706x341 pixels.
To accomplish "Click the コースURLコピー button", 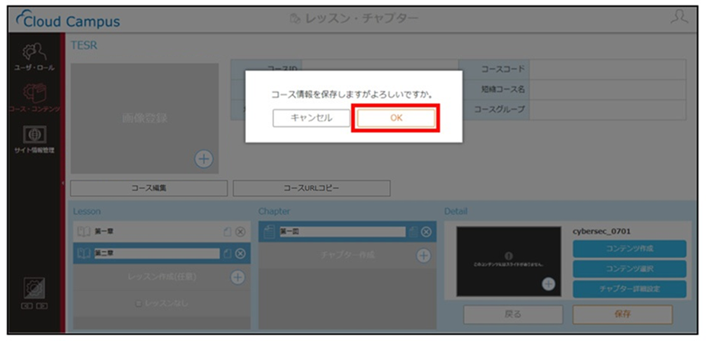I will click(x=311, y=189).
